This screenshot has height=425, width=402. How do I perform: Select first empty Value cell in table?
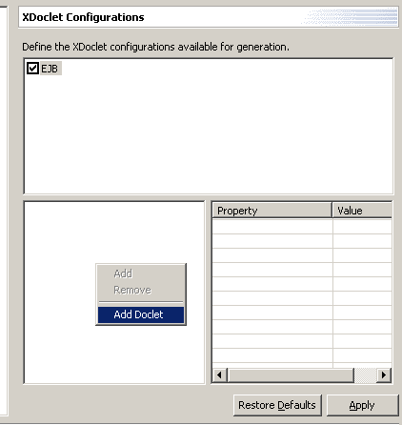coord(362,227)
